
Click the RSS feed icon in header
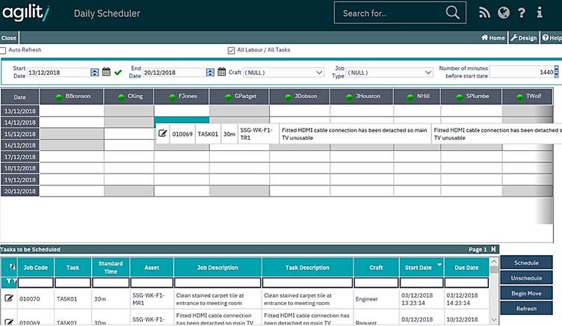click(x=484, y=13)
